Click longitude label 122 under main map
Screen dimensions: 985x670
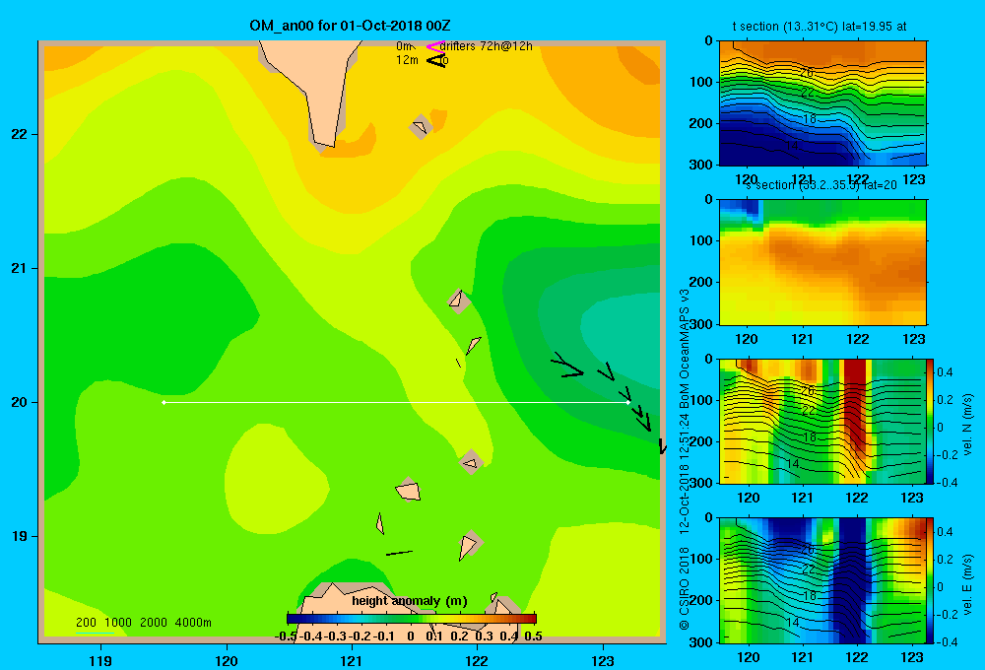(x=477, y=660)
